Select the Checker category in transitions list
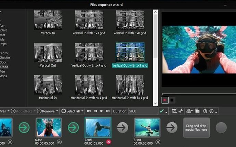Viewport: 236px width, 147px height. click(x=5, y=58)
